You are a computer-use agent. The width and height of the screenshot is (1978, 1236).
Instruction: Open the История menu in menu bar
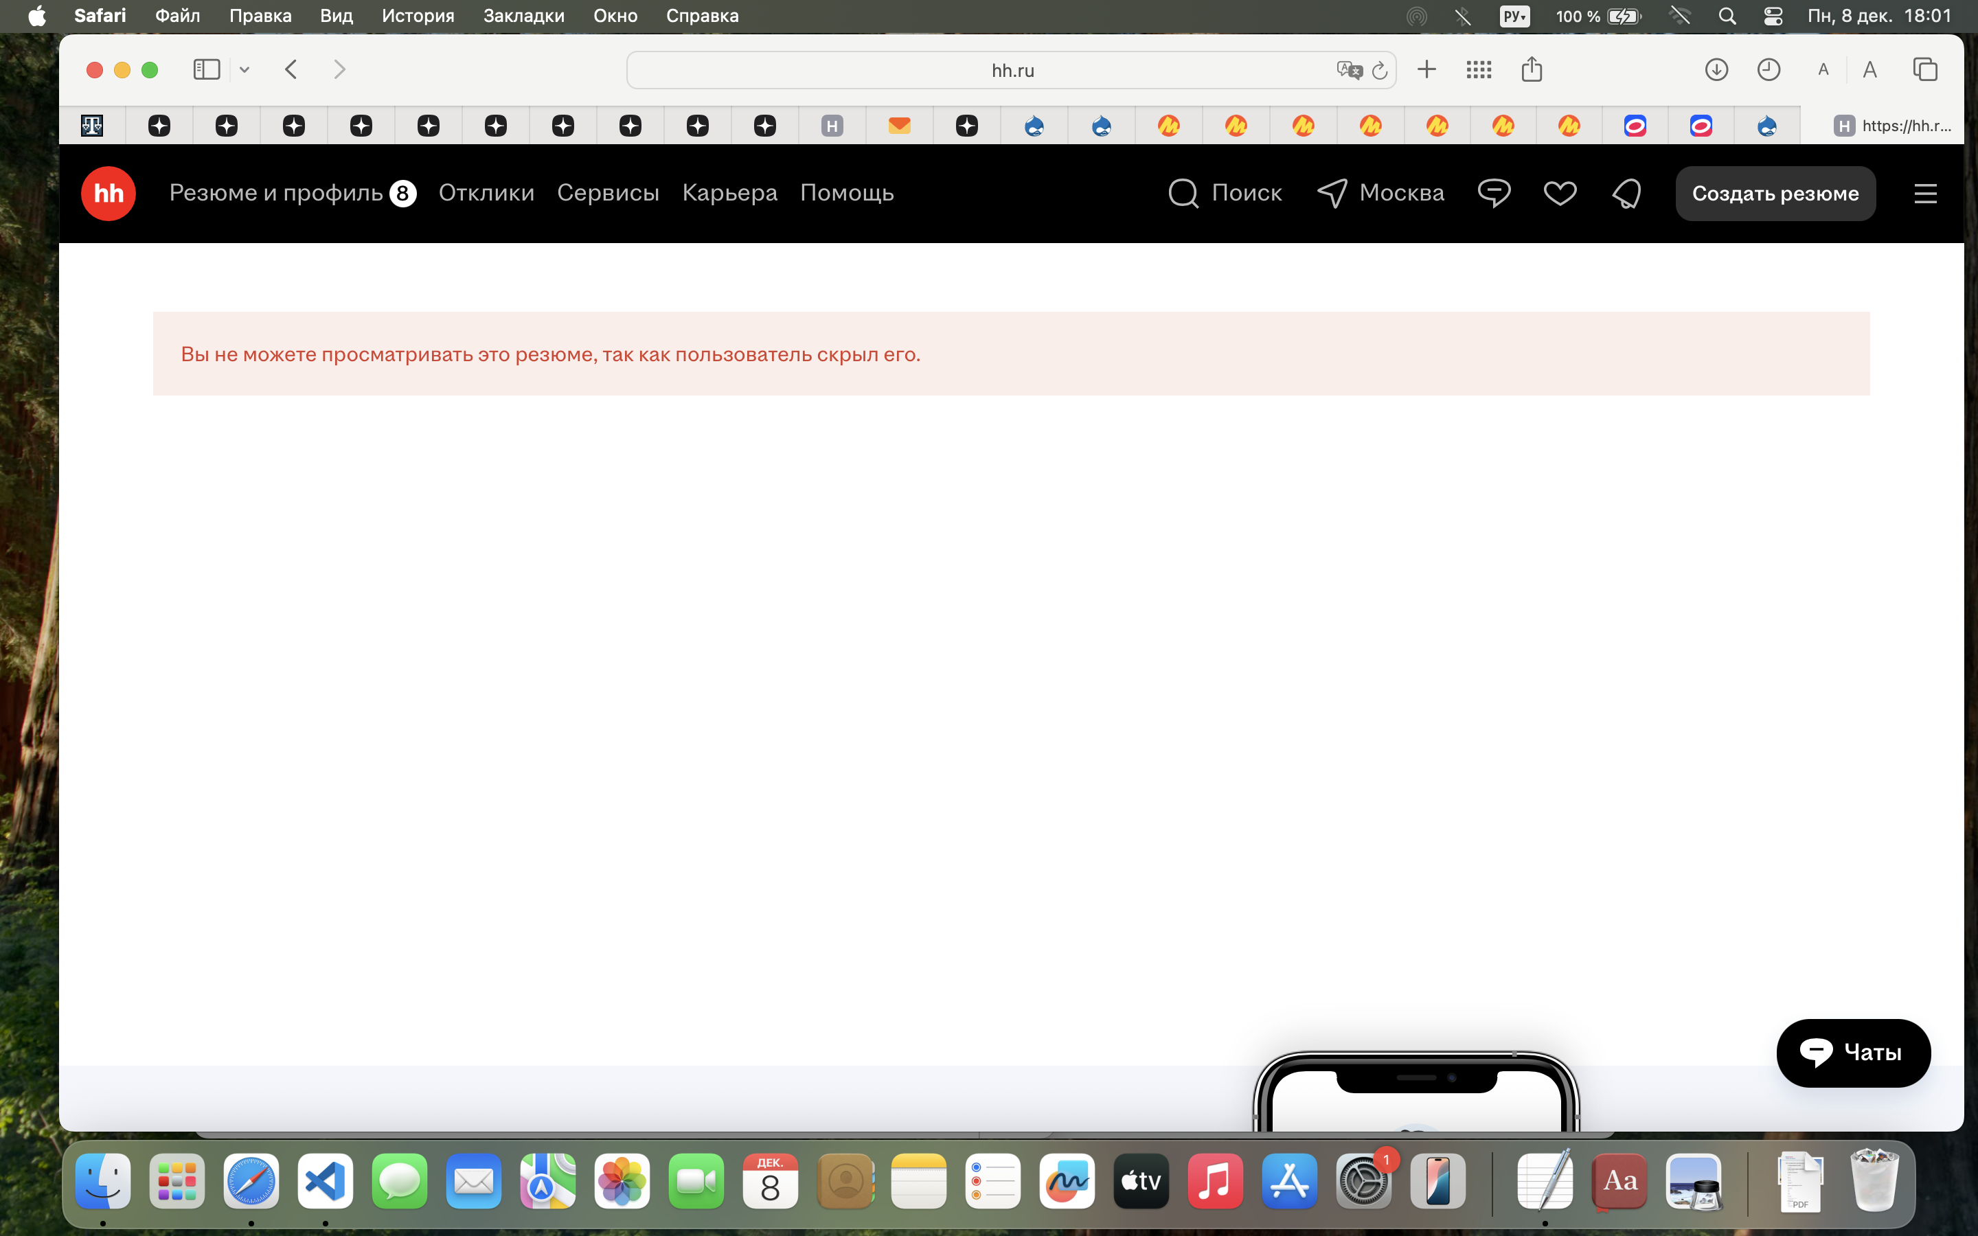point(418,16)
